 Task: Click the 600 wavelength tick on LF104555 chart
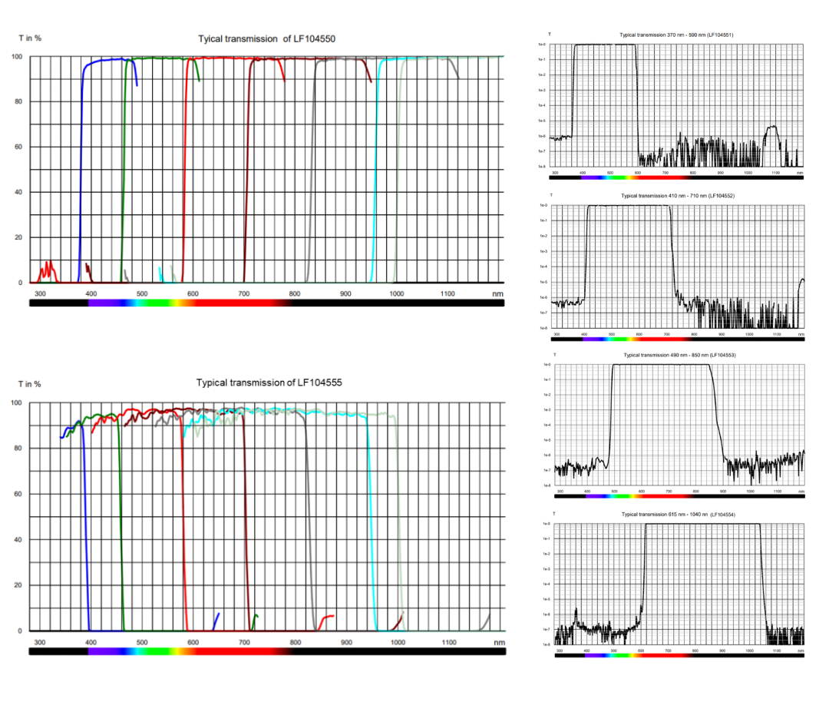[x=193, y=642]
